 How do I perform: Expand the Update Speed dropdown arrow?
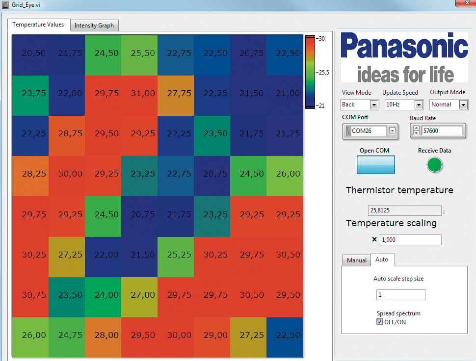419,104
